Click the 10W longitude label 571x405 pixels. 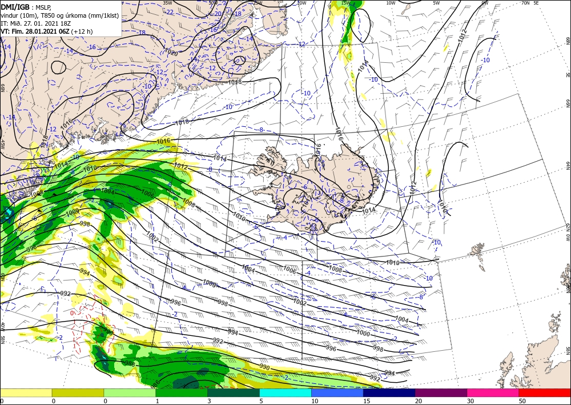[x=391, y=3]
